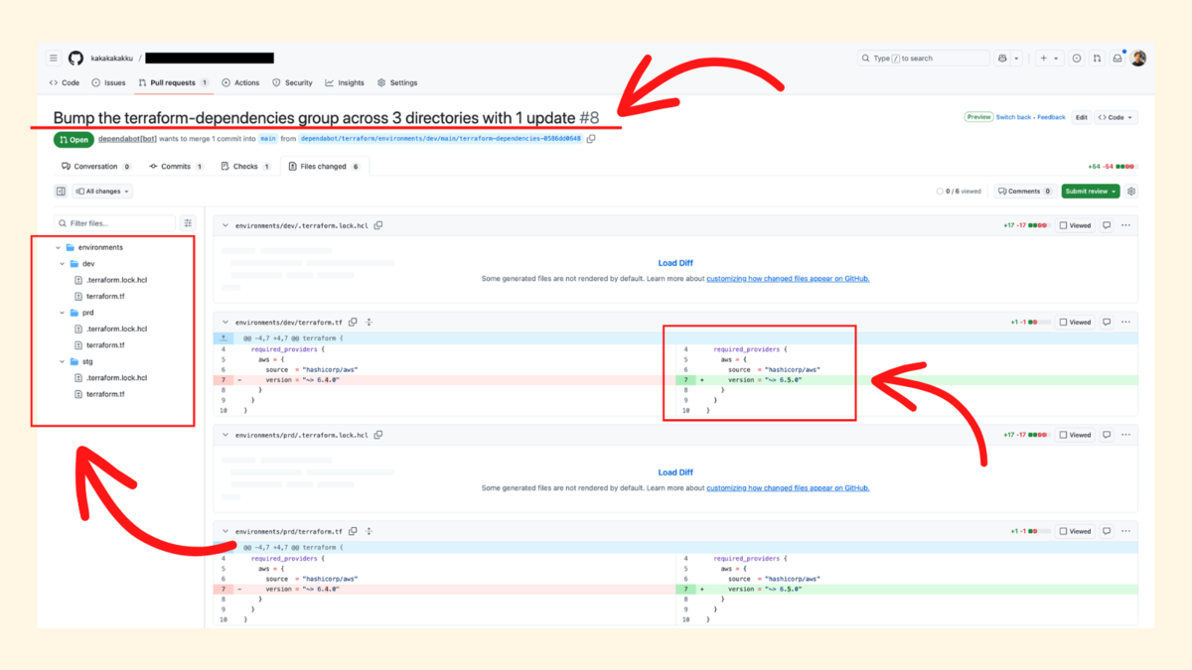Comment on dev/terraform.tf file
This screenshot has height=670, width=1192.
(x=1107, y=322)
